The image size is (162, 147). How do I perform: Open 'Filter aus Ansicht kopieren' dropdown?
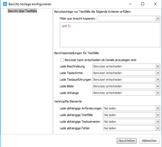(129, 19)
